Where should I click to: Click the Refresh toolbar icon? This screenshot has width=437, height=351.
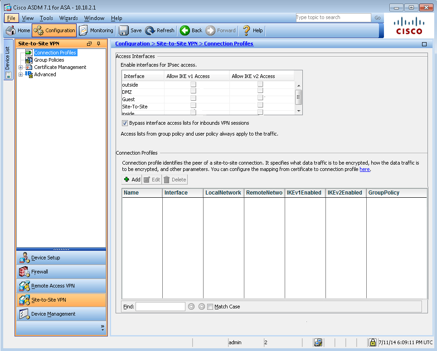pyautogui.click(x=150, y=30)
